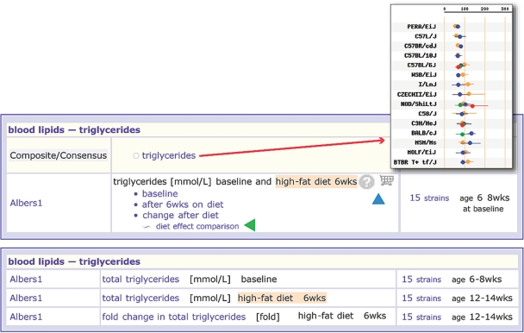Open 15 strains link in high-fat diet 6wks row

[421, 298]
